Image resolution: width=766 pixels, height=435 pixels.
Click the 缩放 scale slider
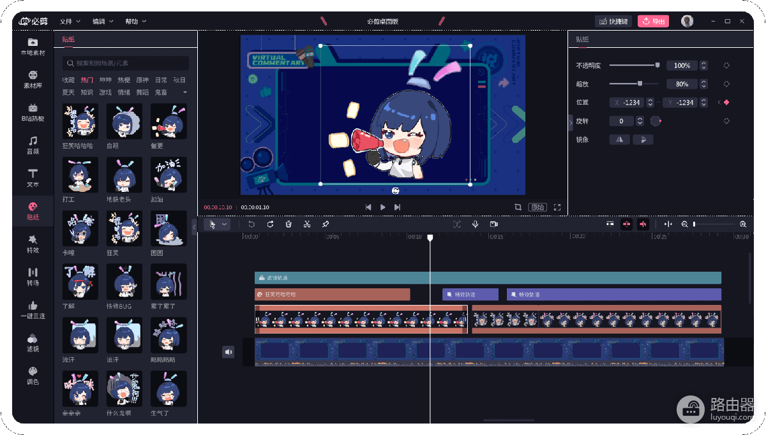pos(635,84)
